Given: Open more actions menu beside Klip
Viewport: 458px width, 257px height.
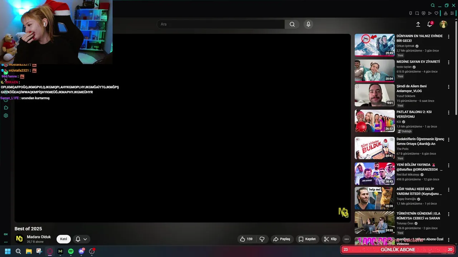Looking at the screenshot, I should 346,239.
